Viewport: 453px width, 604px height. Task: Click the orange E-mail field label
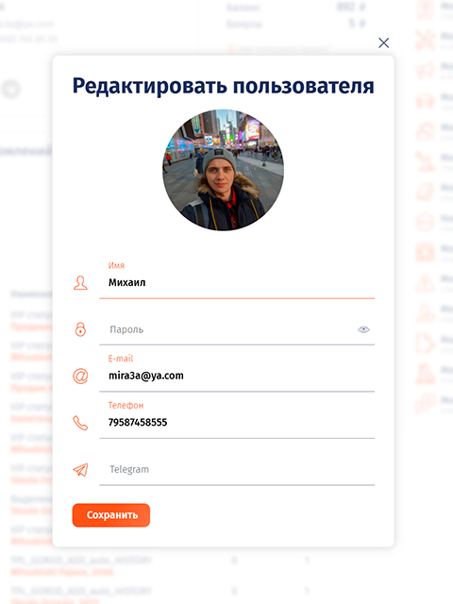(x=121, y=359)
